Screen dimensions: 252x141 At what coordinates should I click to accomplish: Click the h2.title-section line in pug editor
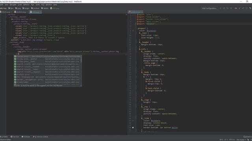[x=24, y=19]
